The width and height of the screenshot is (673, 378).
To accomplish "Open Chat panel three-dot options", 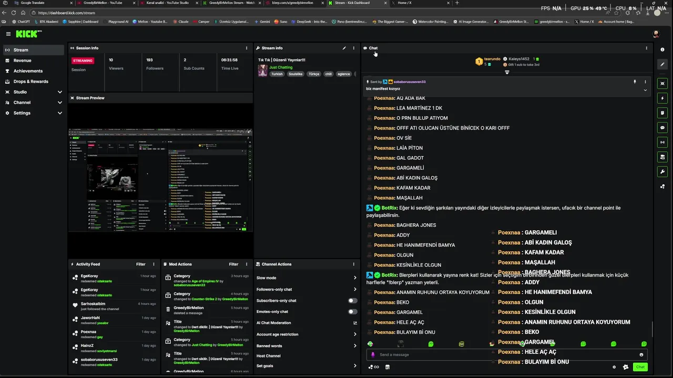I will pos(646,48).
